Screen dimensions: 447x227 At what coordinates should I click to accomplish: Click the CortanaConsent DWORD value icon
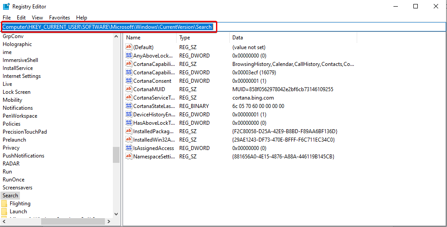coord(129,81)
